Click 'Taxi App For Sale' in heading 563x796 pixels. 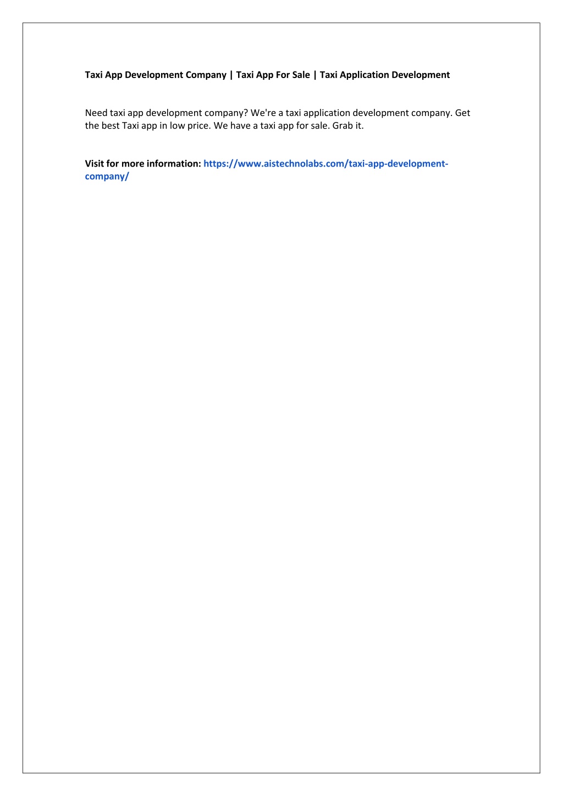point(273,75)
